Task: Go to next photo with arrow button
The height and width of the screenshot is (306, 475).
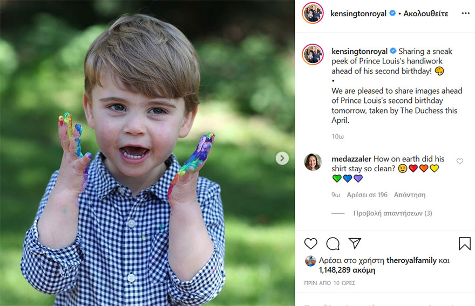Action: click(x=282, y=158)
